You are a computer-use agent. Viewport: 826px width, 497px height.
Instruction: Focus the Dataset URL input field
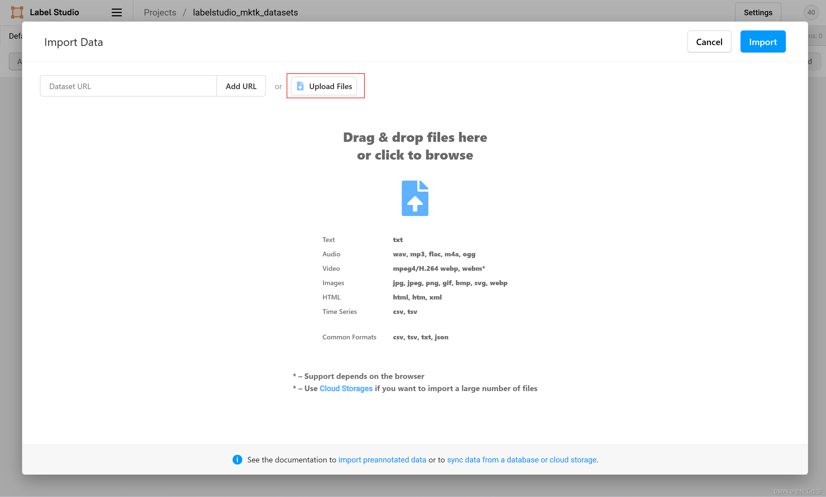click(128, 86)
